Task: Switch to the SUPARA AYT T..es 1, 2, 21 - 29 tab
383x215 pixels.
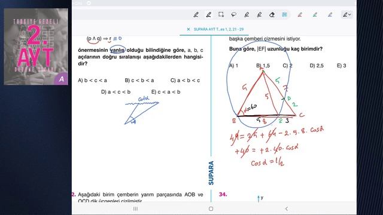Action: pos(218,29)
